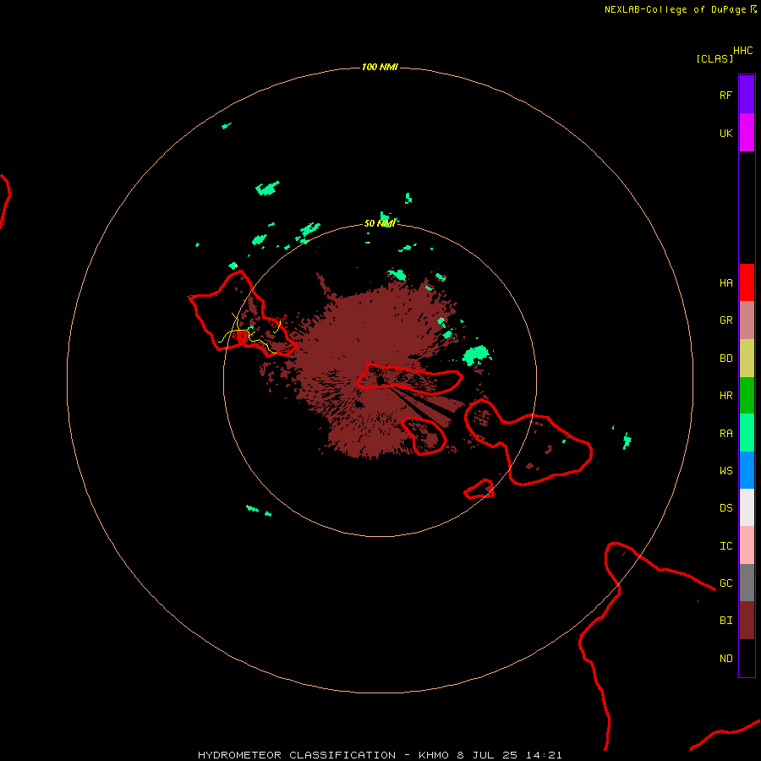
Task: Click the 'IC' legend label
Action: [x=725, y=546]
